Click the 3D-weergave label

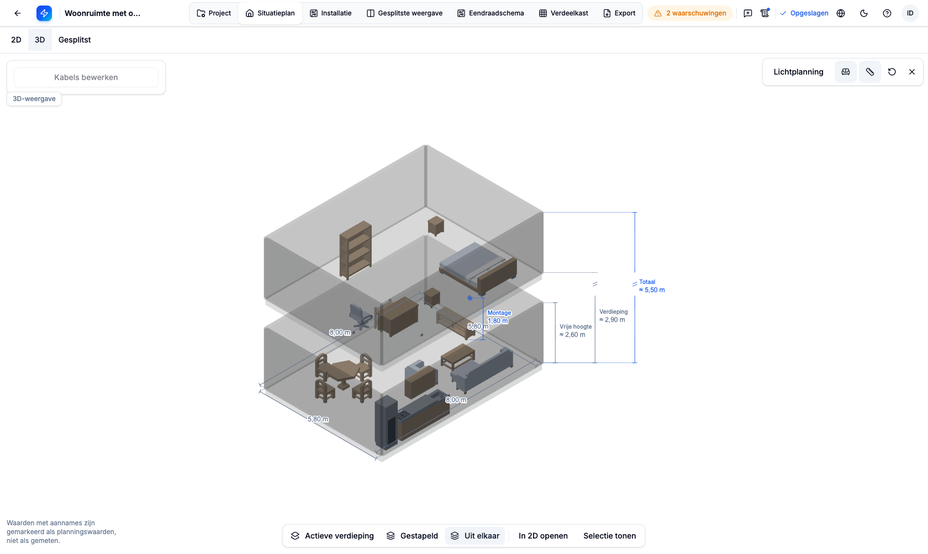(x=34, y=99)
